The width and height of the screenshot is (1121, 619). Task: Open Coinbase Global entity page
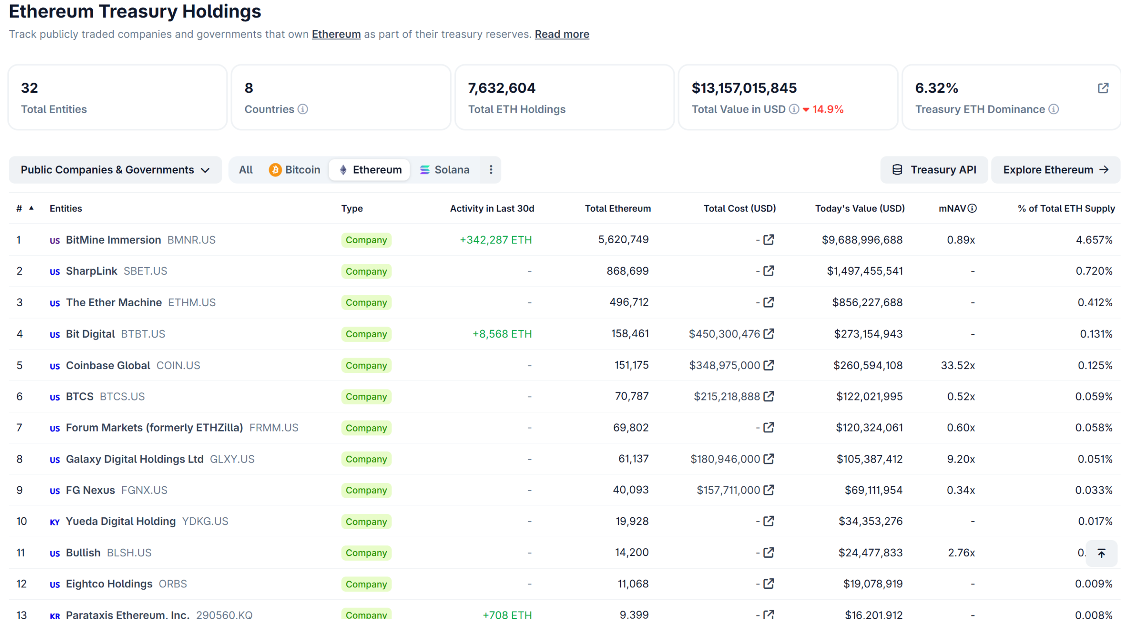point(108,365)
